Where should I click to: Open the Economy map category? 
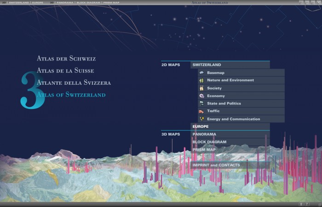pyautogui.click(x=241, y=96)
